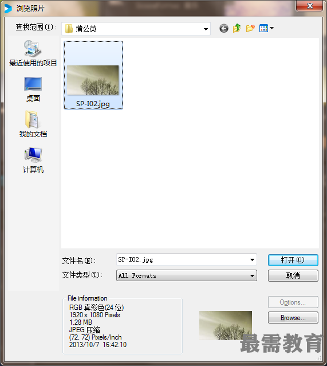Click the 1.28 MB file size text
Viewport: 327px width, 366px height.
click(81, 322)
